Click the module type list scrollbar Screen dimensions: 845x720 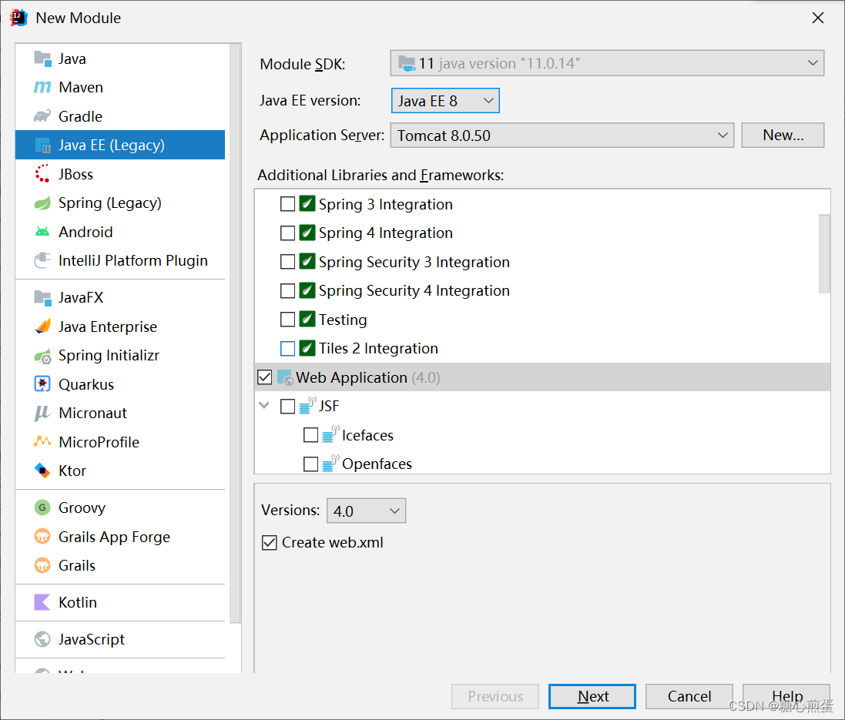click(x=235, y=333)
